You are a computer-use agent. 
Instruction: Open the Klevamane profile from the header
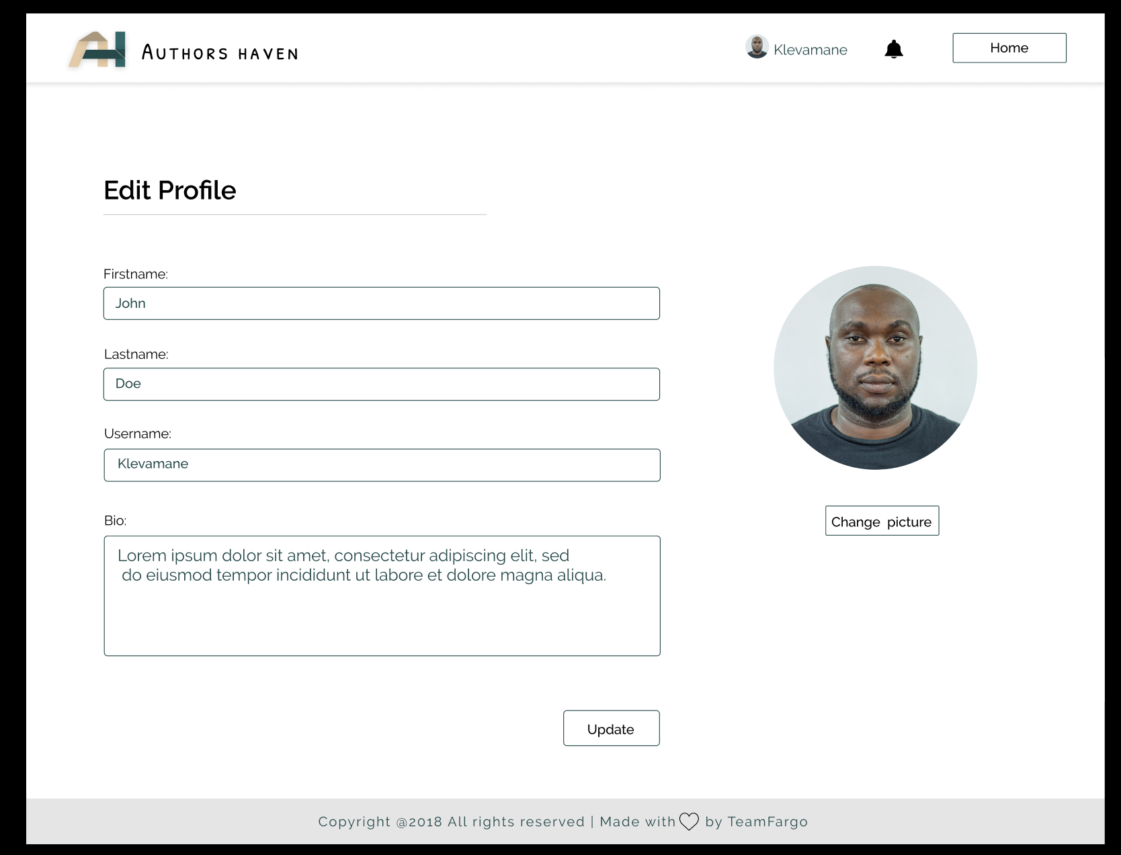[x=811, y=49]
